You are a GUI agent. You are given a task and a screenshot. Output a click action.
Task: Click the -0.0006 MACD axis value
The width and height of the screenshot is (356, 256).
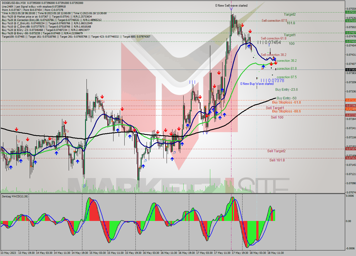[351, 248]
